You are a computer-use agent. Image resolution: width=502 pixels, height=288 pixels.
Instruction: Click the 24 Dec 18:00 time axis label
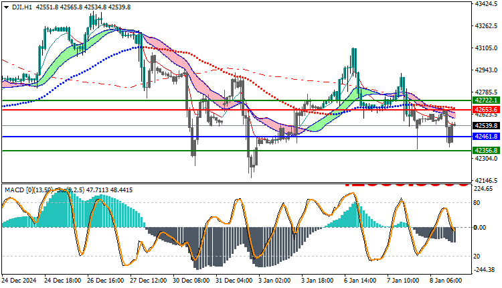62,281
